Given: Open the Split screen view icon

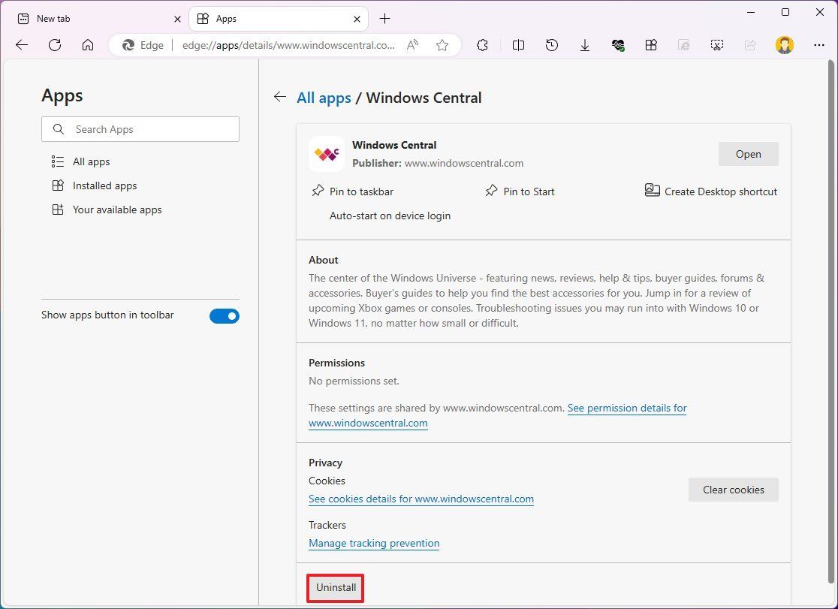Looking at the screenshot, I should click(518, 45).
